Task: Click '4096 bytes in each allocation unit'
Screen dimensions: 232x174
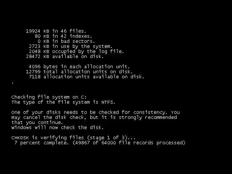Action: [79, 67]
